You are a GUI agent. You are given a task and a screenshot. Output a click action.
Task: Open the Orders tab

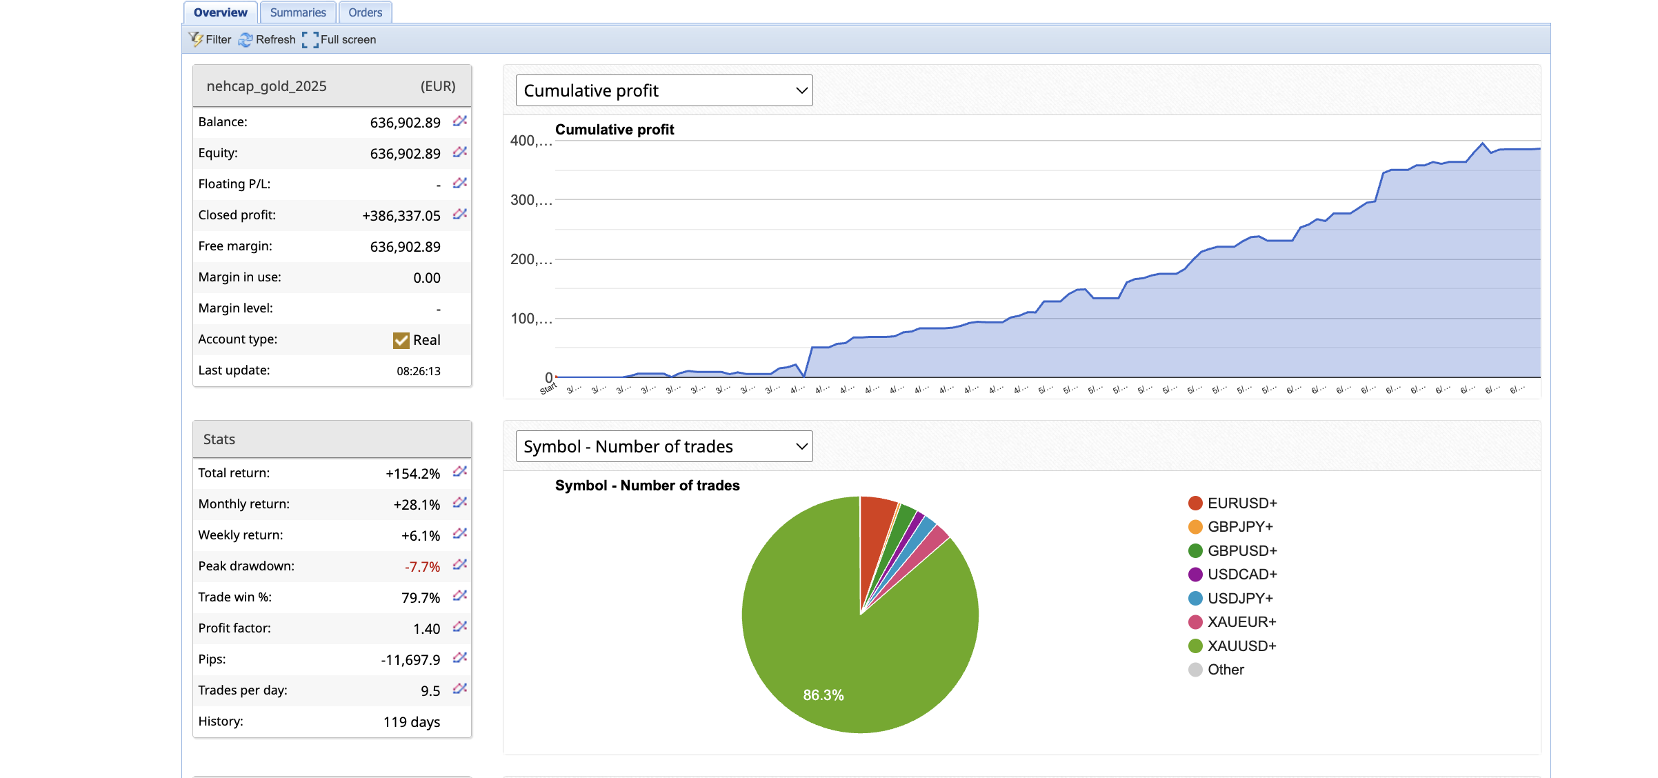[x=365, y=12]
